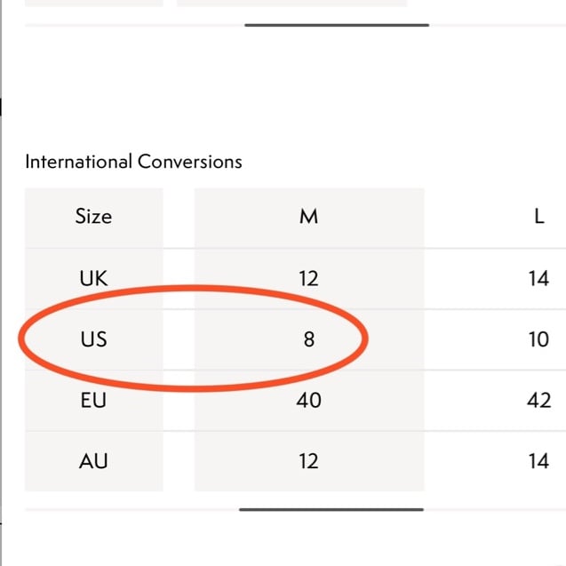Image resolution: width=566 pixels, height=566 pixels.
Task: Select the EU row label
Action: point(93,400)
